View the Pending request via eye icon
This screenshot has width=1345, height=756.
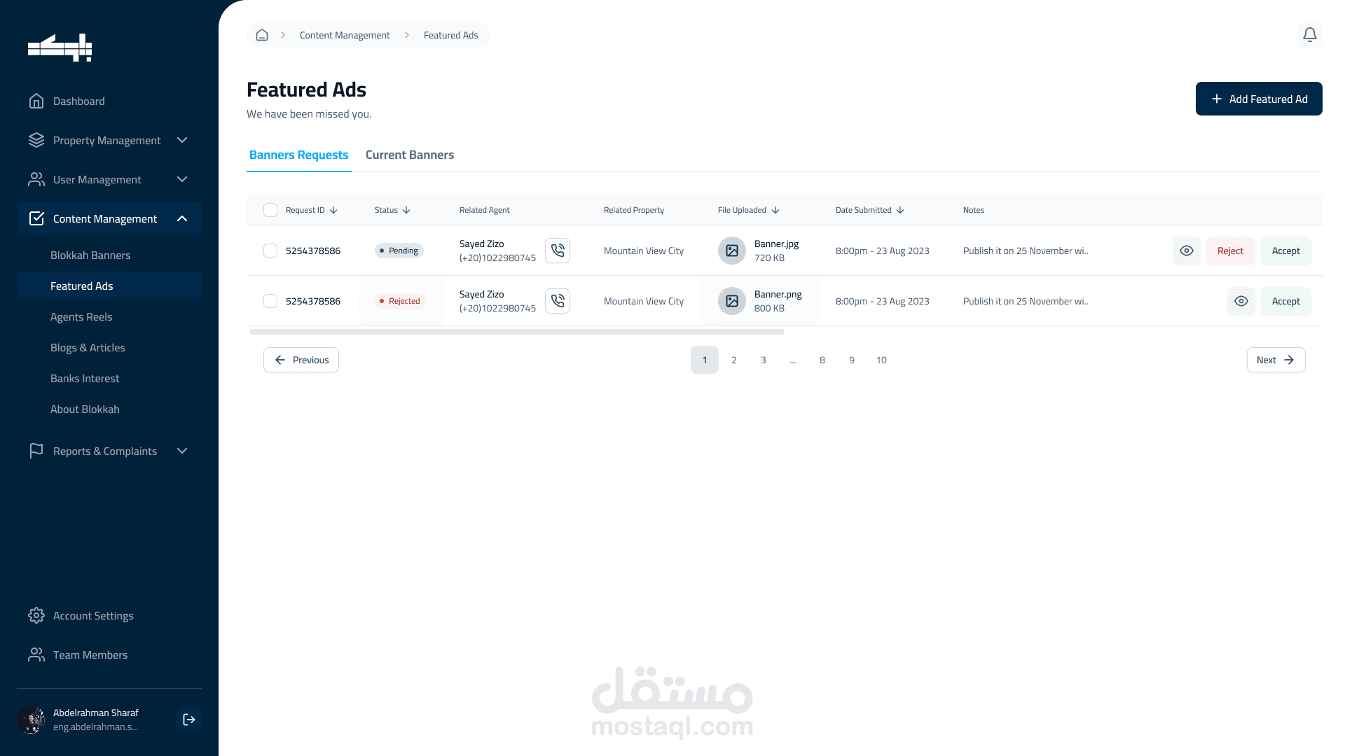(1186, 251)
